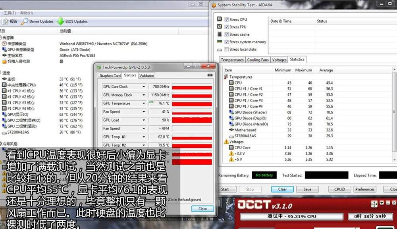Viewport: 397px width, 229px height.
Task: Click the chip icon beside CPU Core voltage
Action: pos(231,148)
